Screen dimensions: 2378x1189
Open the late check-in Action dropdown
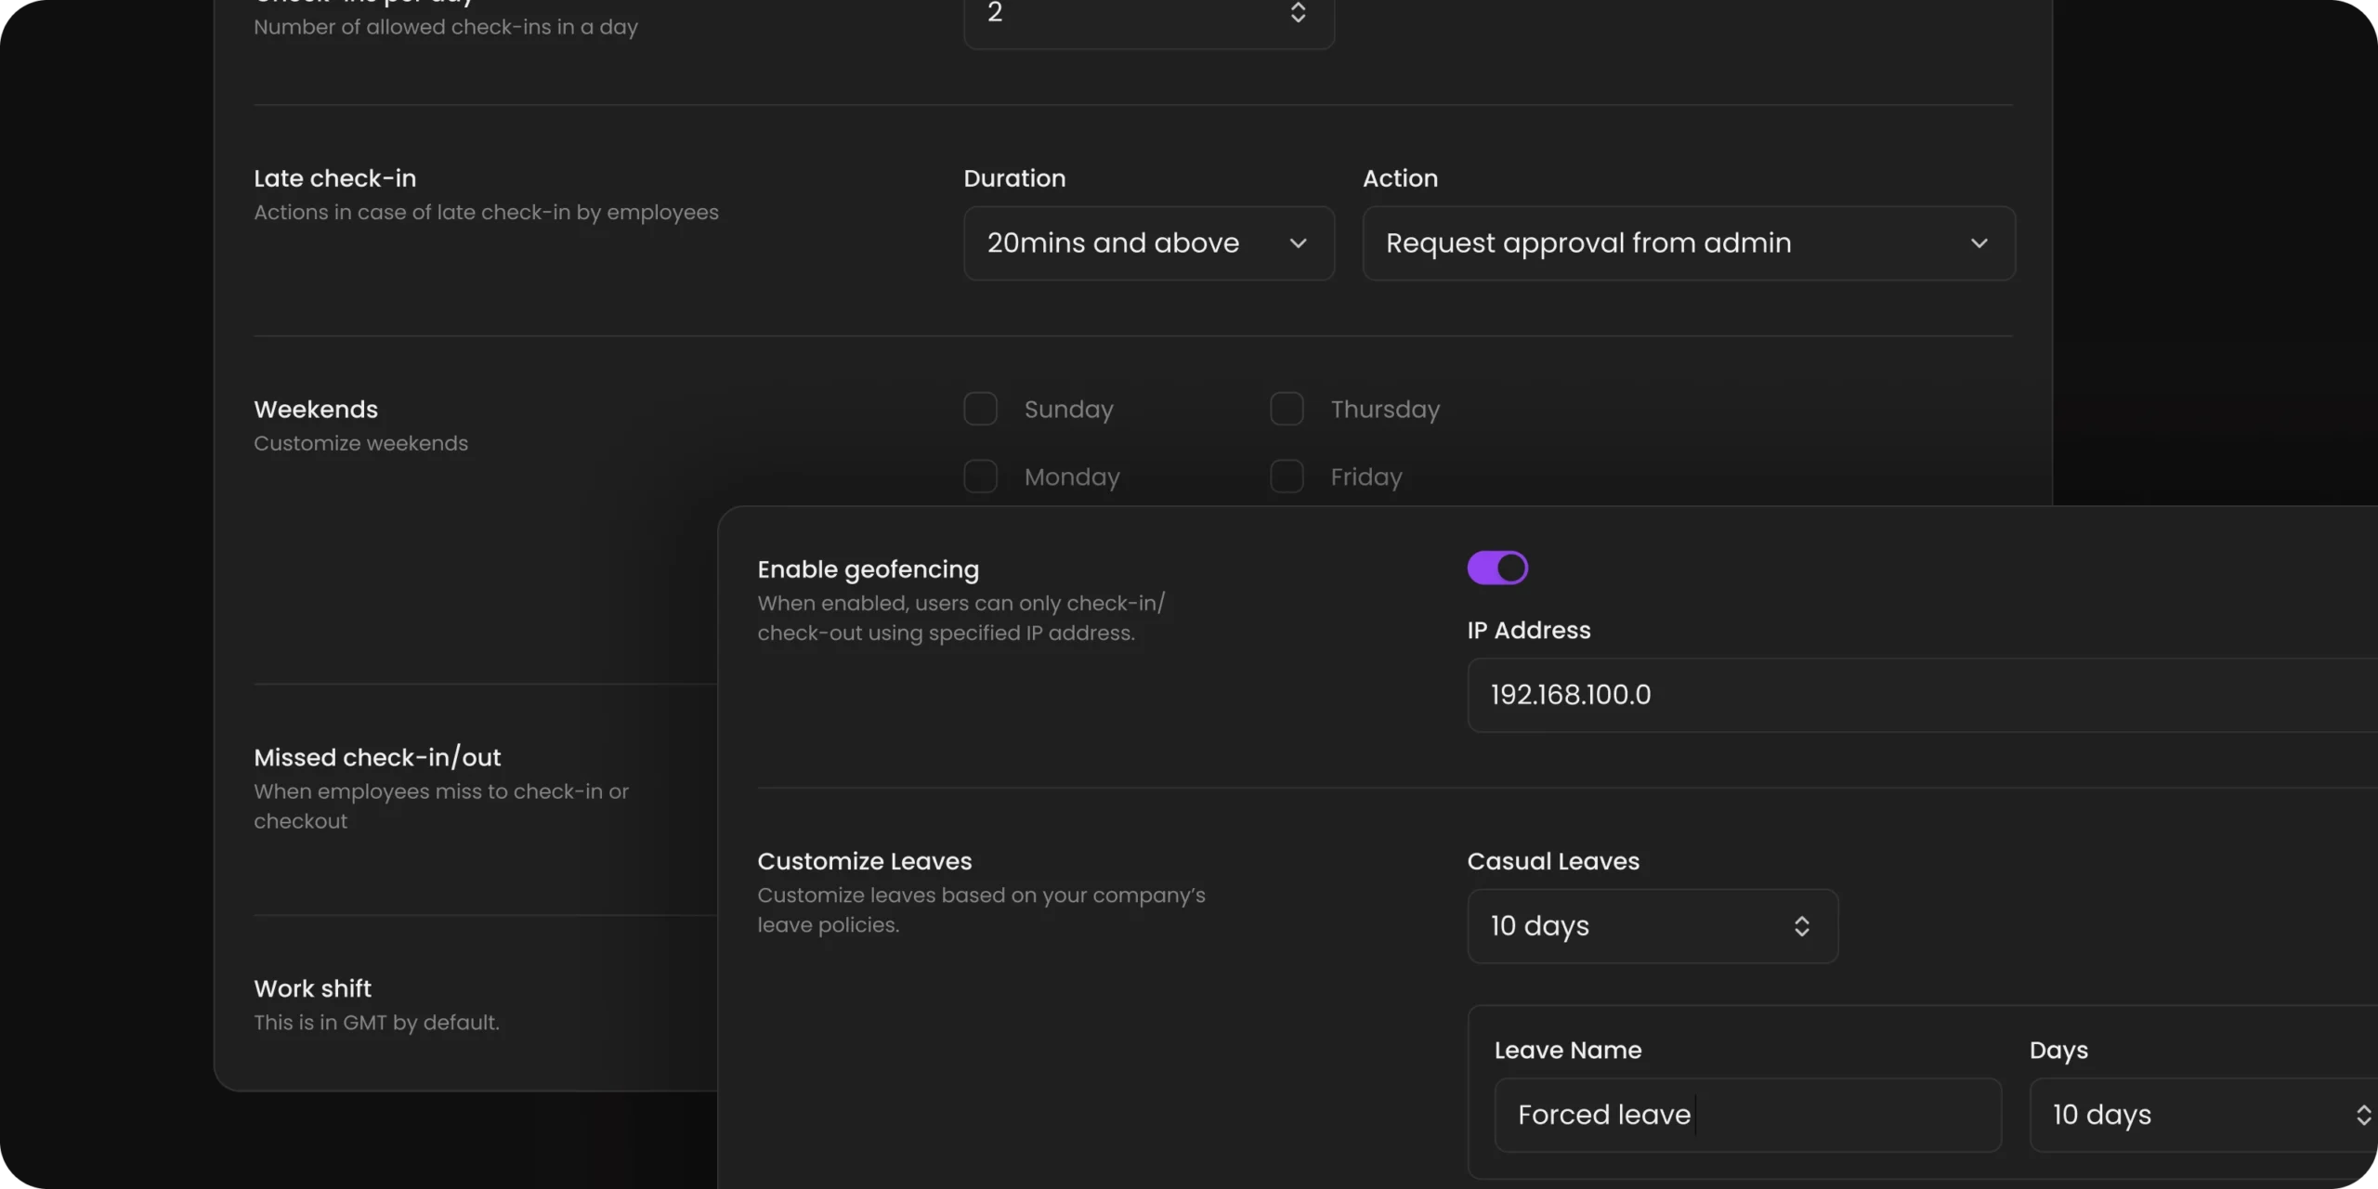tap(1689, 243)
